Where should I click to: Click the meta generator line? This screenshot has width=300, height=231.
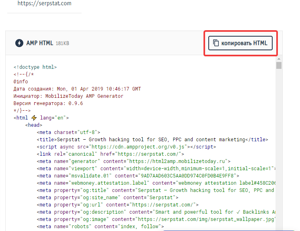pyautogui.click(x=134, y=161)
